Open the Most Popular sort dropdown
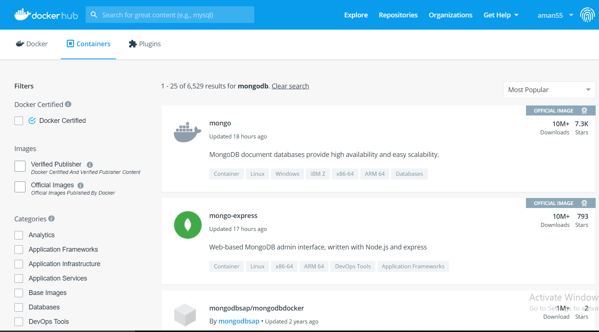The height and width of the screenshot is (332, 599). [x=549, y=90]
